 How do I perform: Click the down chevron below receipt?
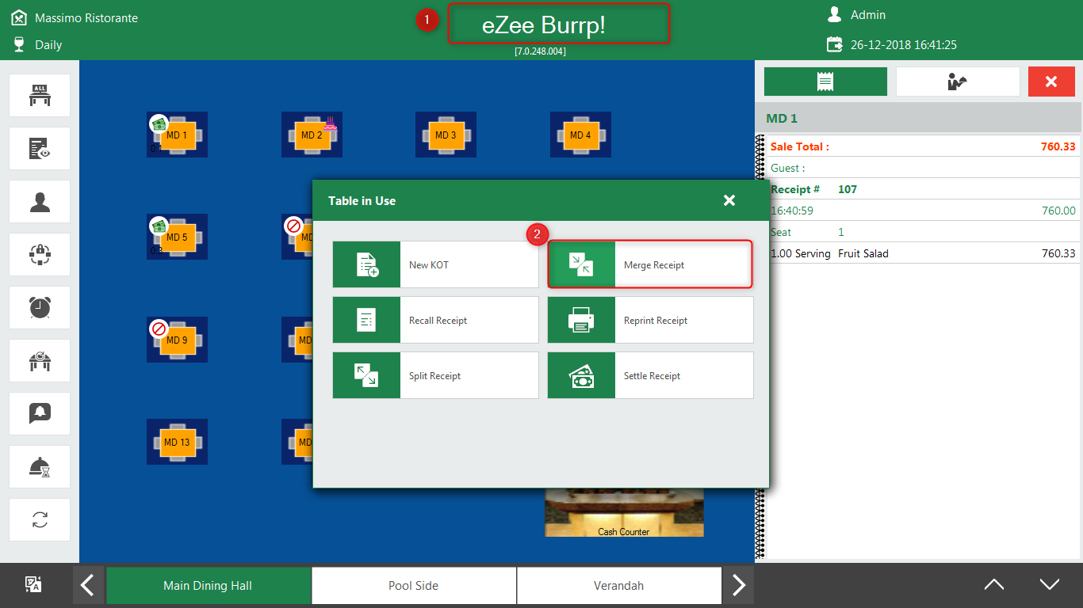(x=1049, y=585)
